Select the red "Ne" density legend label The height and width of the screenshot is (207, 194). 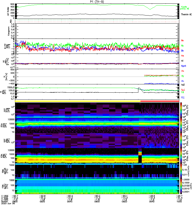point(183,56)
